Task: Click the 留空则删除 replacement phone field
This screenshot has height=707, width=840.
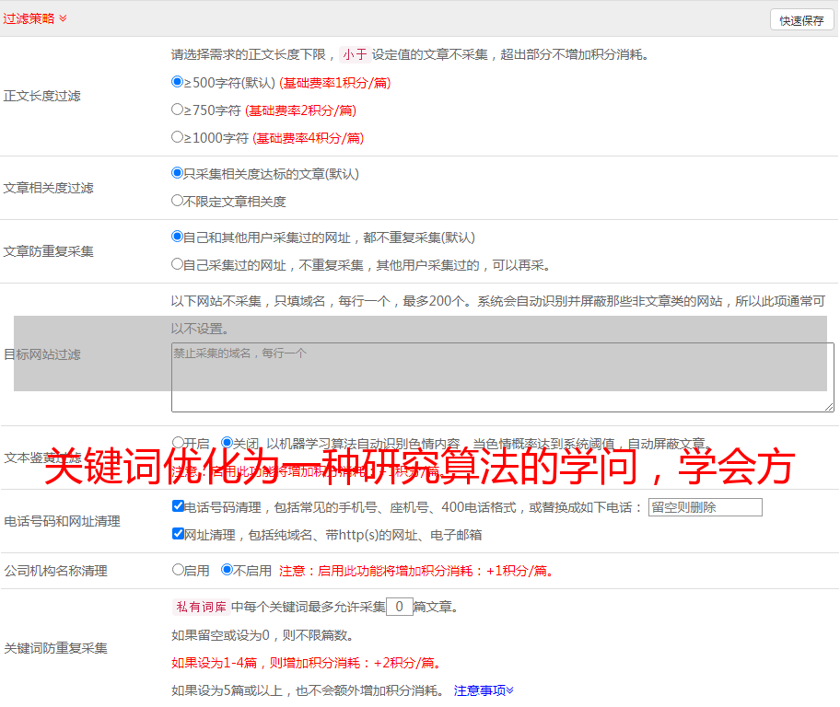Action: [x=705, y=507]
